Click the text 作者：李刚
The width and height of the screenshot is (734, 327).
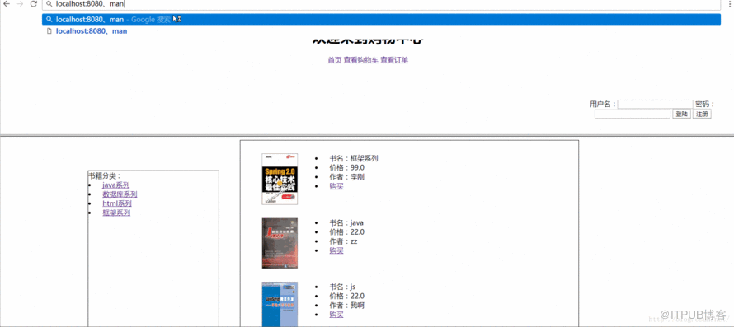point(347,177)
